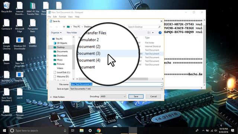Open Notepad's View menu
Screen dimensions: 238x134
pos(70,17)
